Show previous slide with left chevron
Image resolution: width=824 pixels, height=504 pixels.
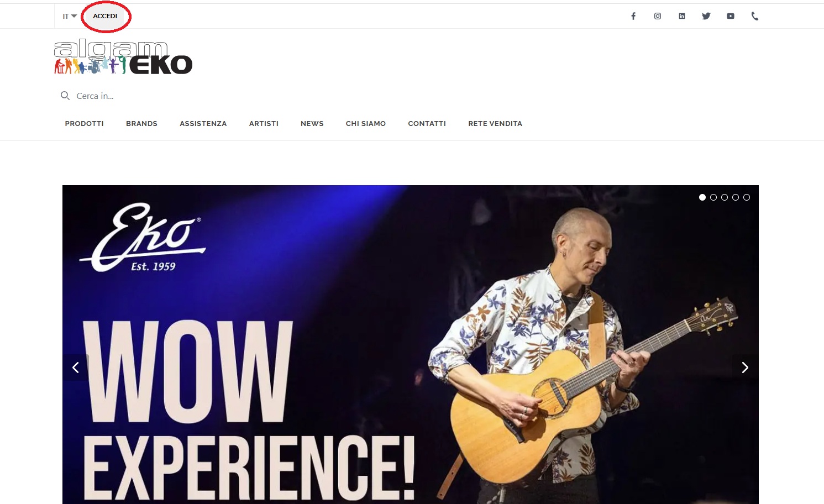(76, 368)
